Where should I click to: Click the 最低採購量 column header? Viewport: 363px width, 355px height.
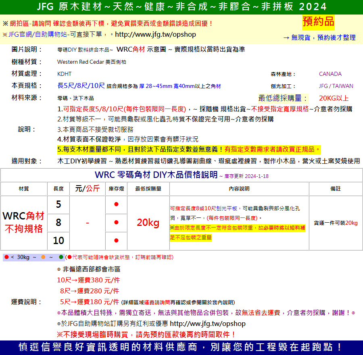(x=148, y=189)
